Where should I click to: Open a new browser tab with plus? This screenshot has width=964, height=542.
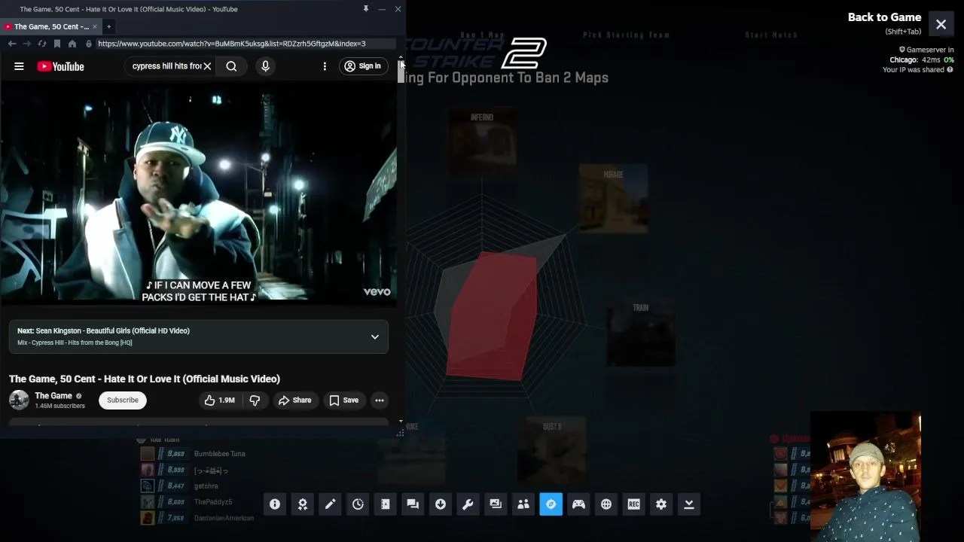[x=108, y=26]
